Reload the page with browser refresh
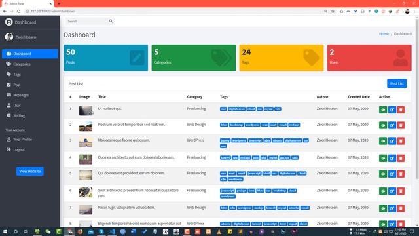Image resolution: width=419 pixels, height=236 pixels. click(x=19, y=11)
